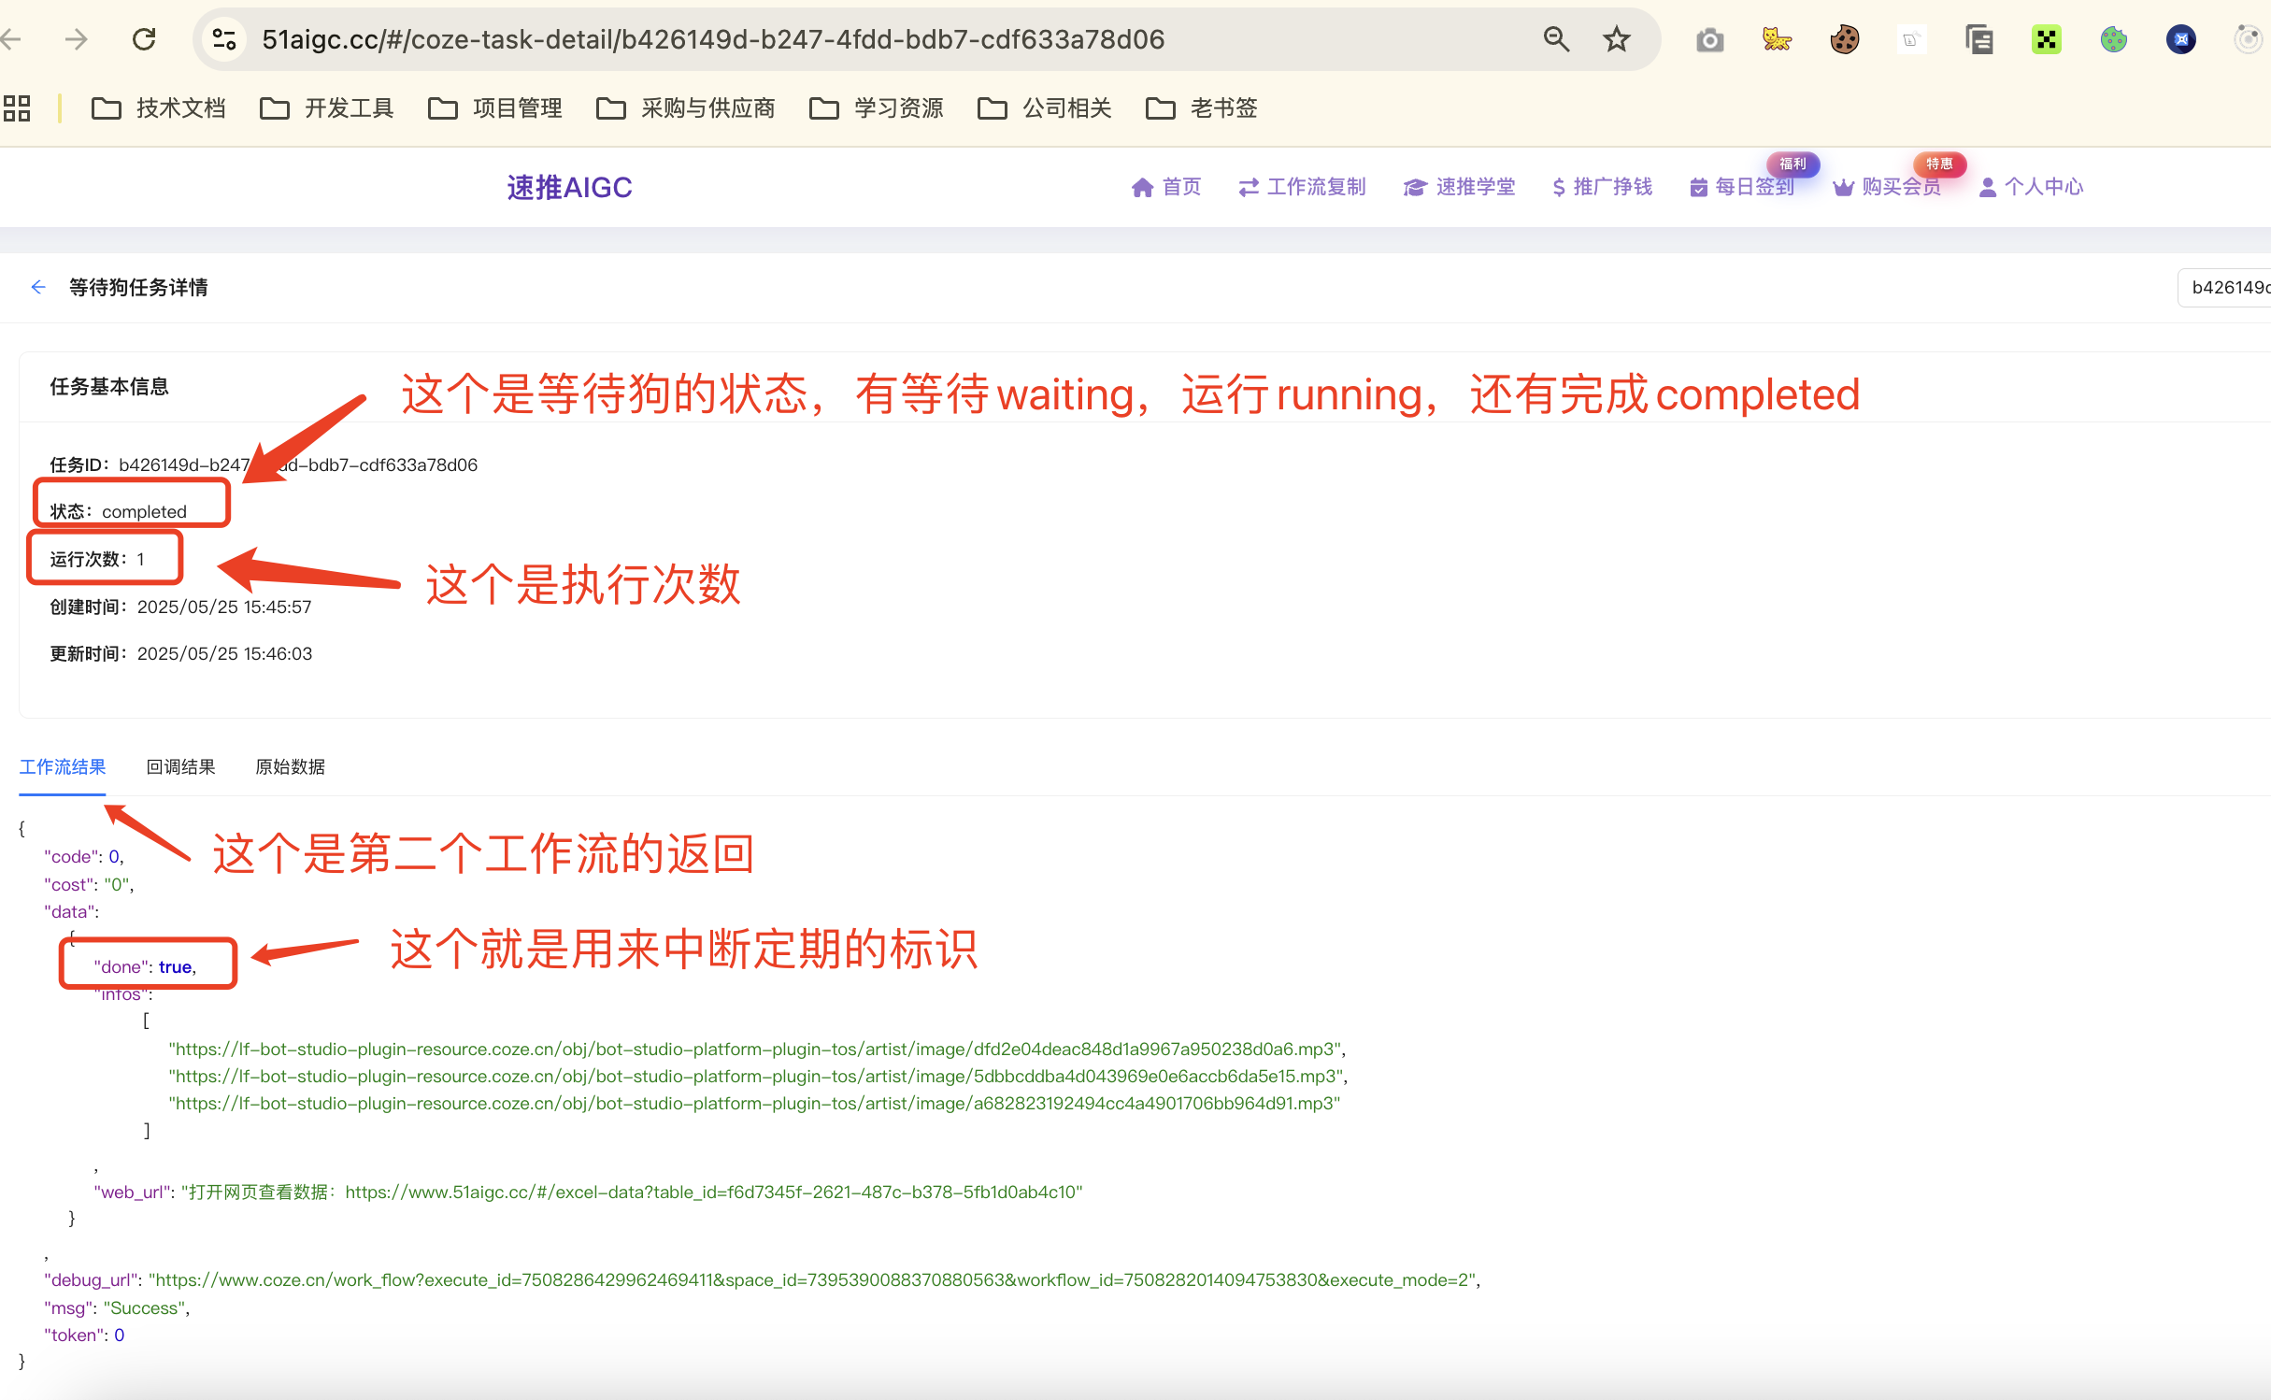Click the 运行次数 value 1
This screenshot has width=2271, height=1400.
[140, 559]
